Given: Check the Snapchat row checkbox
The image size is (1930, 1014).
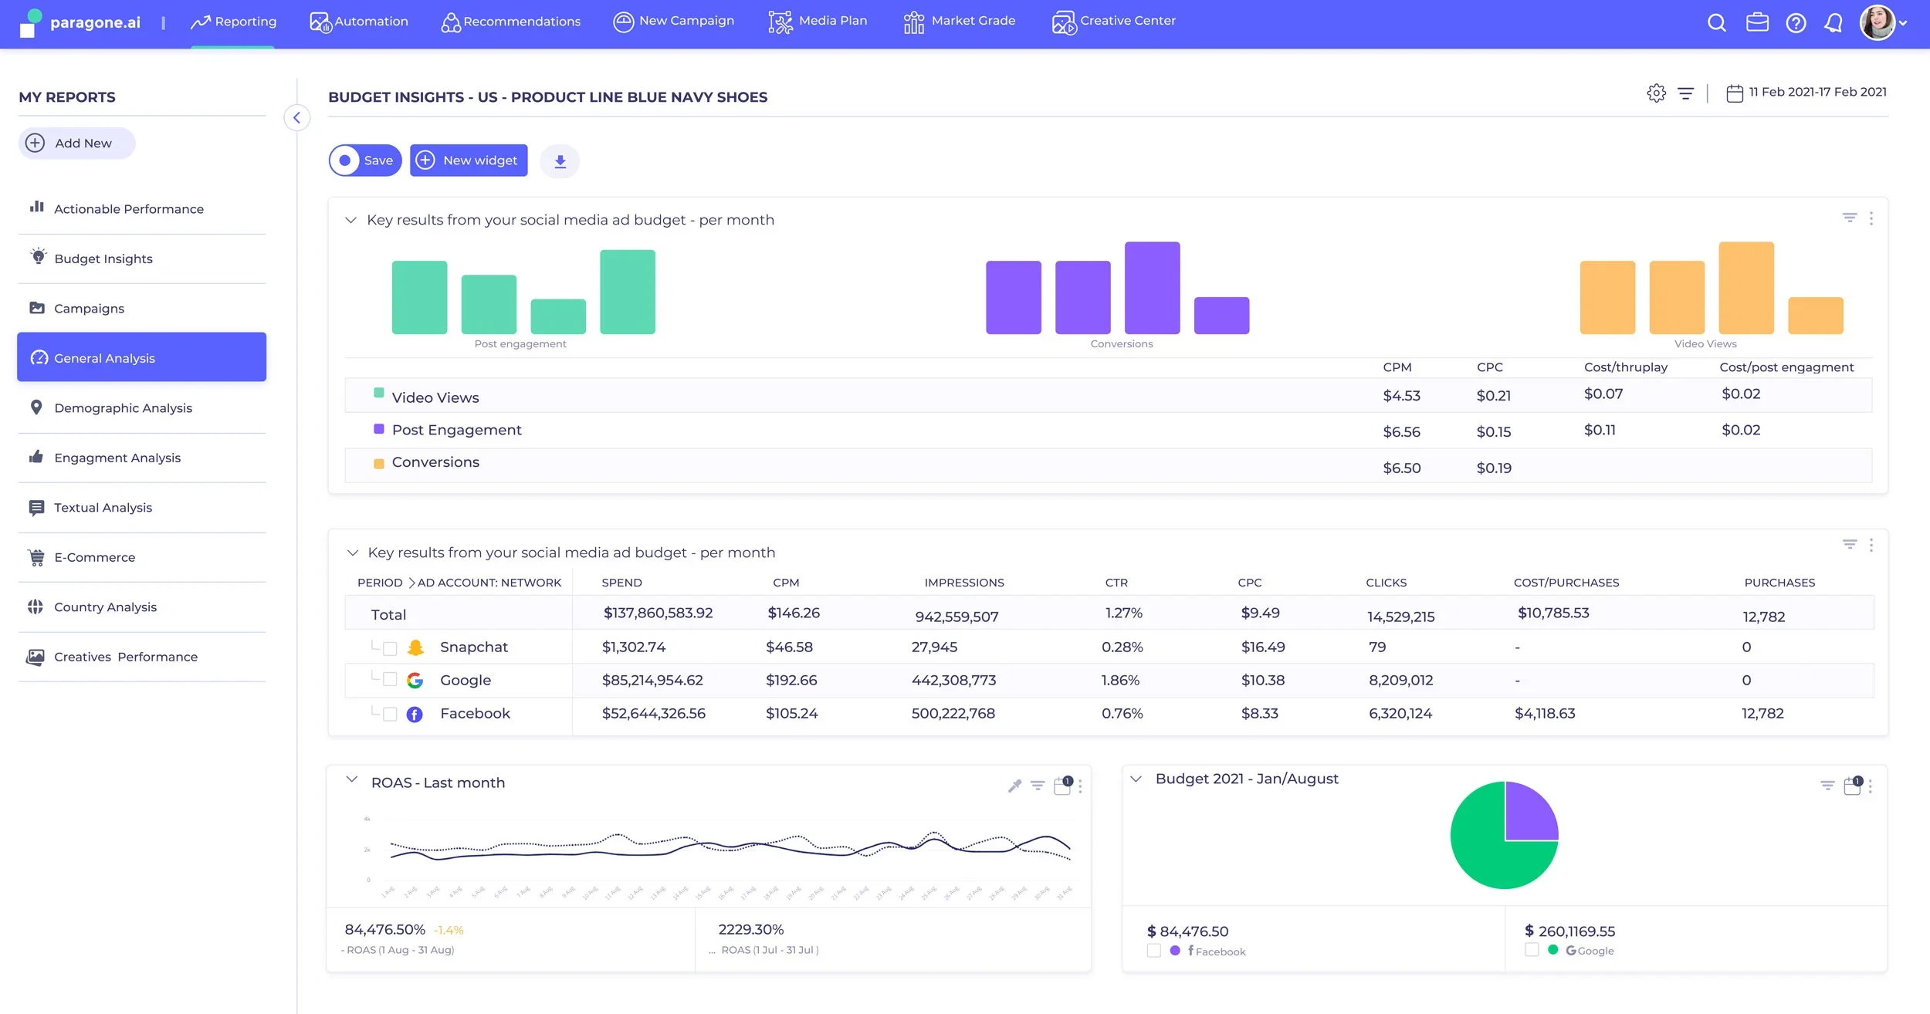Looking at the screenshot, I should tap(390, 648).
